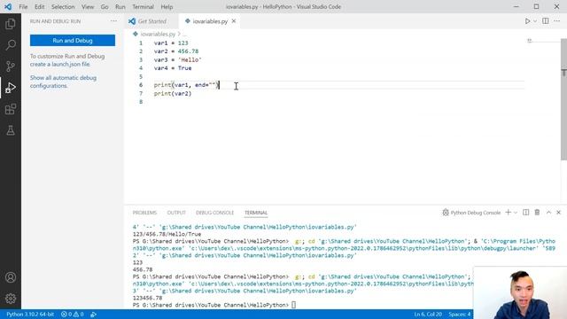567x319 pixels.
Task: Switch to the Debug Console tab
Action: coord(214,213)
